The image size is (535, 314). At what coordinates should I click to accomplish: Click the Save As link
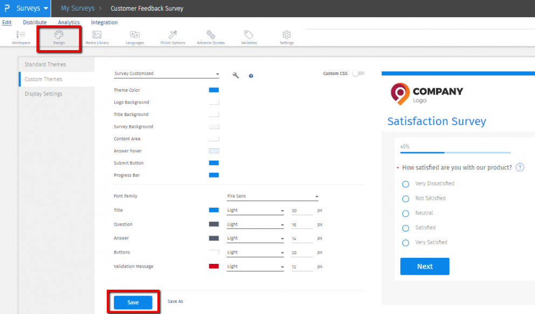pos(175,301)
